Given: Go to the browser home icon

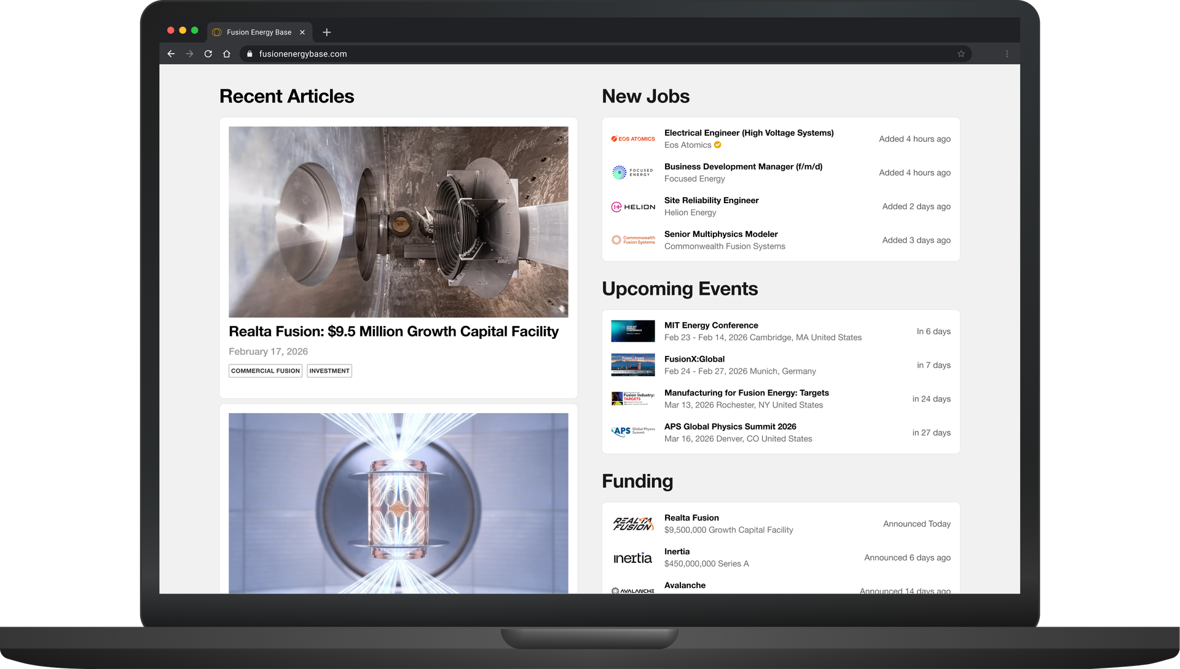Looking at the screenshot, I should tap(227, 54).
